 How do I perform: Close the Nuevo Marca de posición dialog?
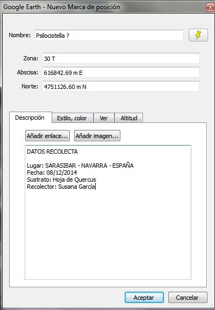click(x=210, y=8)
